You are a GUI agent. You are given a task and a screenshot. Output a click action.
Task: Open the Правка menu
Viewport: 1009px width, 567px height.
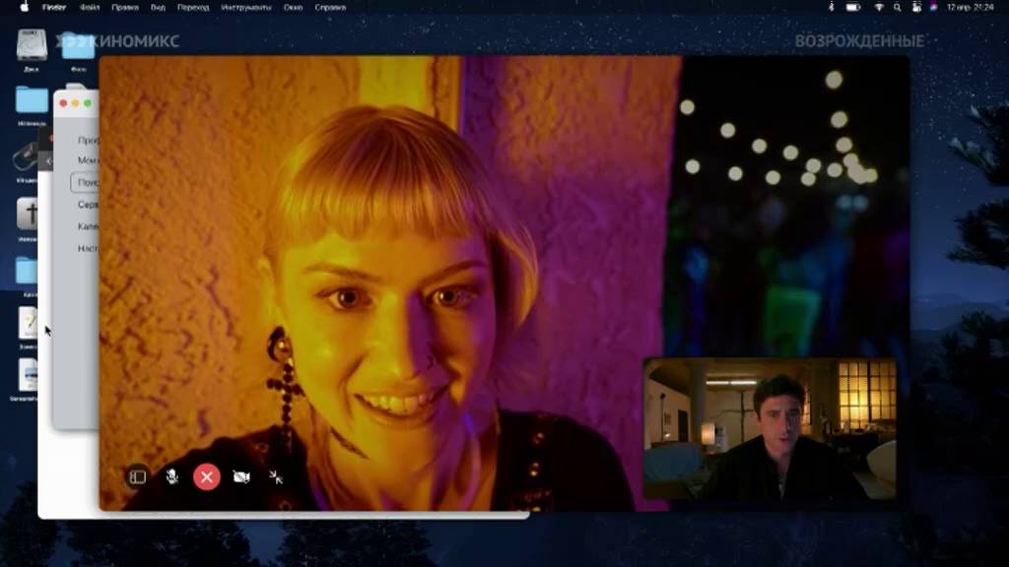click(125, 8)
